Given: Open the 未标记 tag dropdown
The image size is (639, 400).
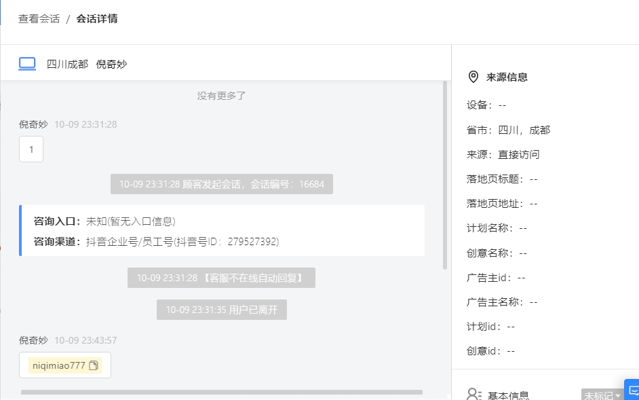Looking at the screenshot, I should click(x=602, y=395).
